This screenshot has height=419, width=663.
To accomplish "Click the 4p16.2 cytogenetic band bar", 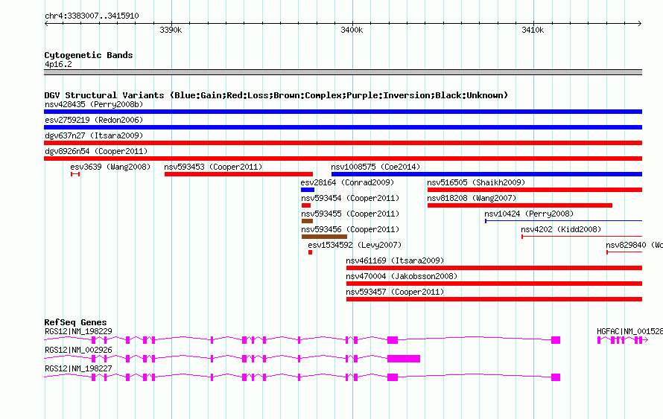I will tap(343, 72).
